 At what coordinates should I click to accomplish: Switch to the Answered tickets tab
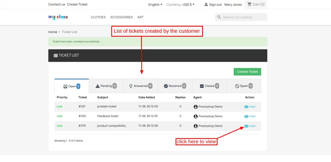(x=140, y=86)
